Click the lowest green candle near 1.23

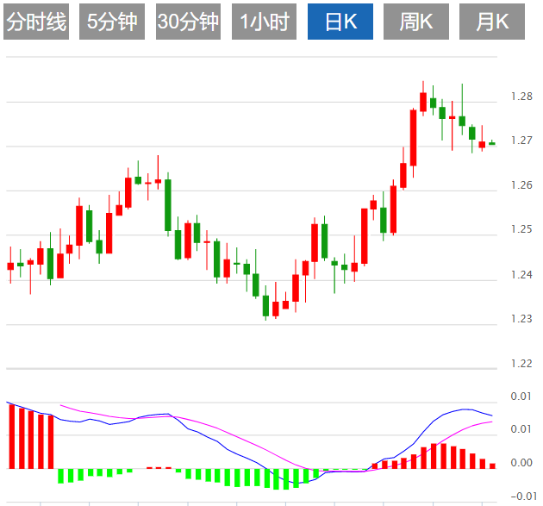pos(265,305)
